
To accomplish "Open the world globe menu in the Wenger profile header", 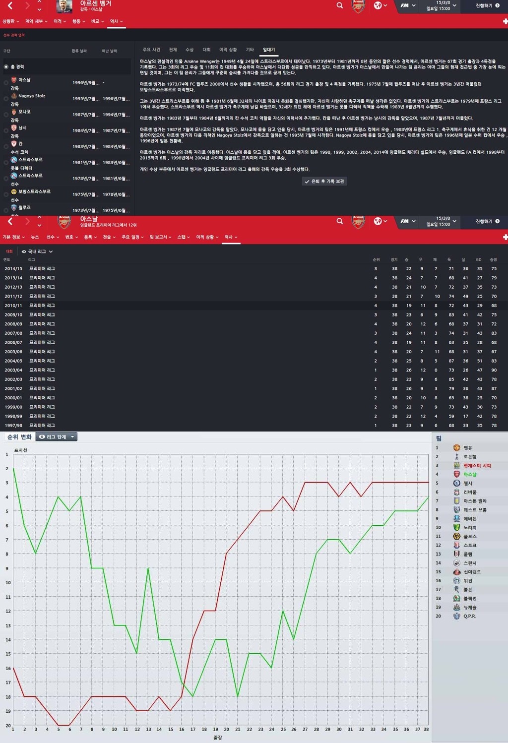I will 381,5.
